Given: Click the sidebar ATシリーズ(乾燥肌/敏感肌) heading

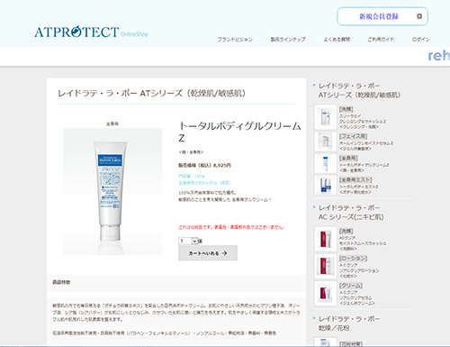Looking at the screenshot, I should coord(359,90).
